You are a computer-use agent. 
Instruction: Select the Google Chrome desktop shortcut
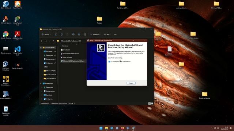point(6,35)
